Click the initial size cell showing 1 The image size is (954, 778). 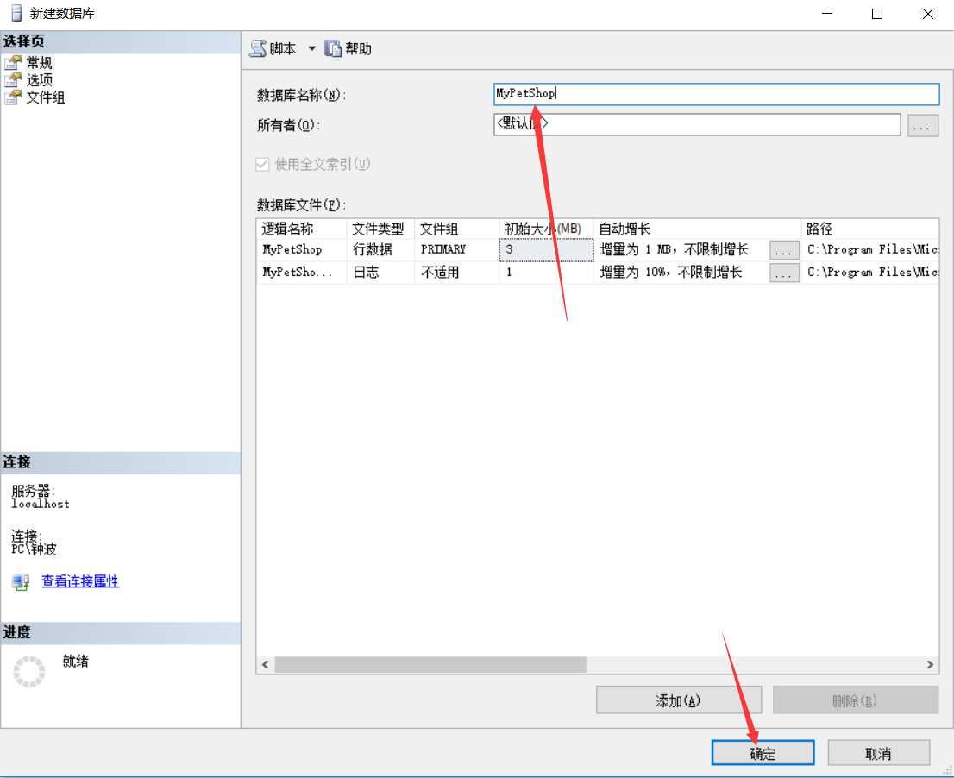tap(546, 273)
